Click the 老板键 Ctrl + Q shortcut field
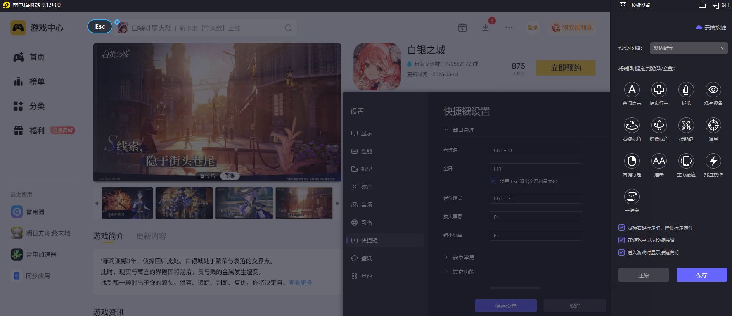 (x=536, y=150)
